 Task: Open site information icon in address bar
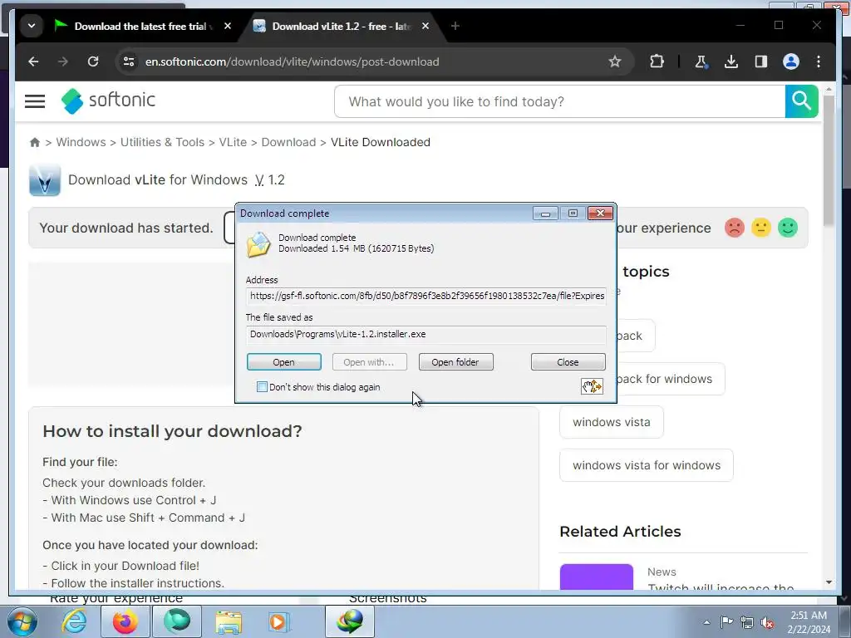coord(129,61)
